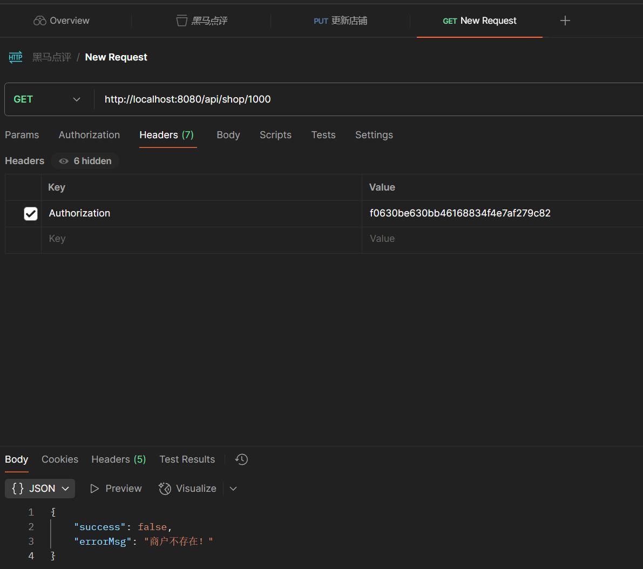This screenshot has width=643, height=569.
Task: Switch to the PUT 更新店铺 tab
Action: pos(340,21)
